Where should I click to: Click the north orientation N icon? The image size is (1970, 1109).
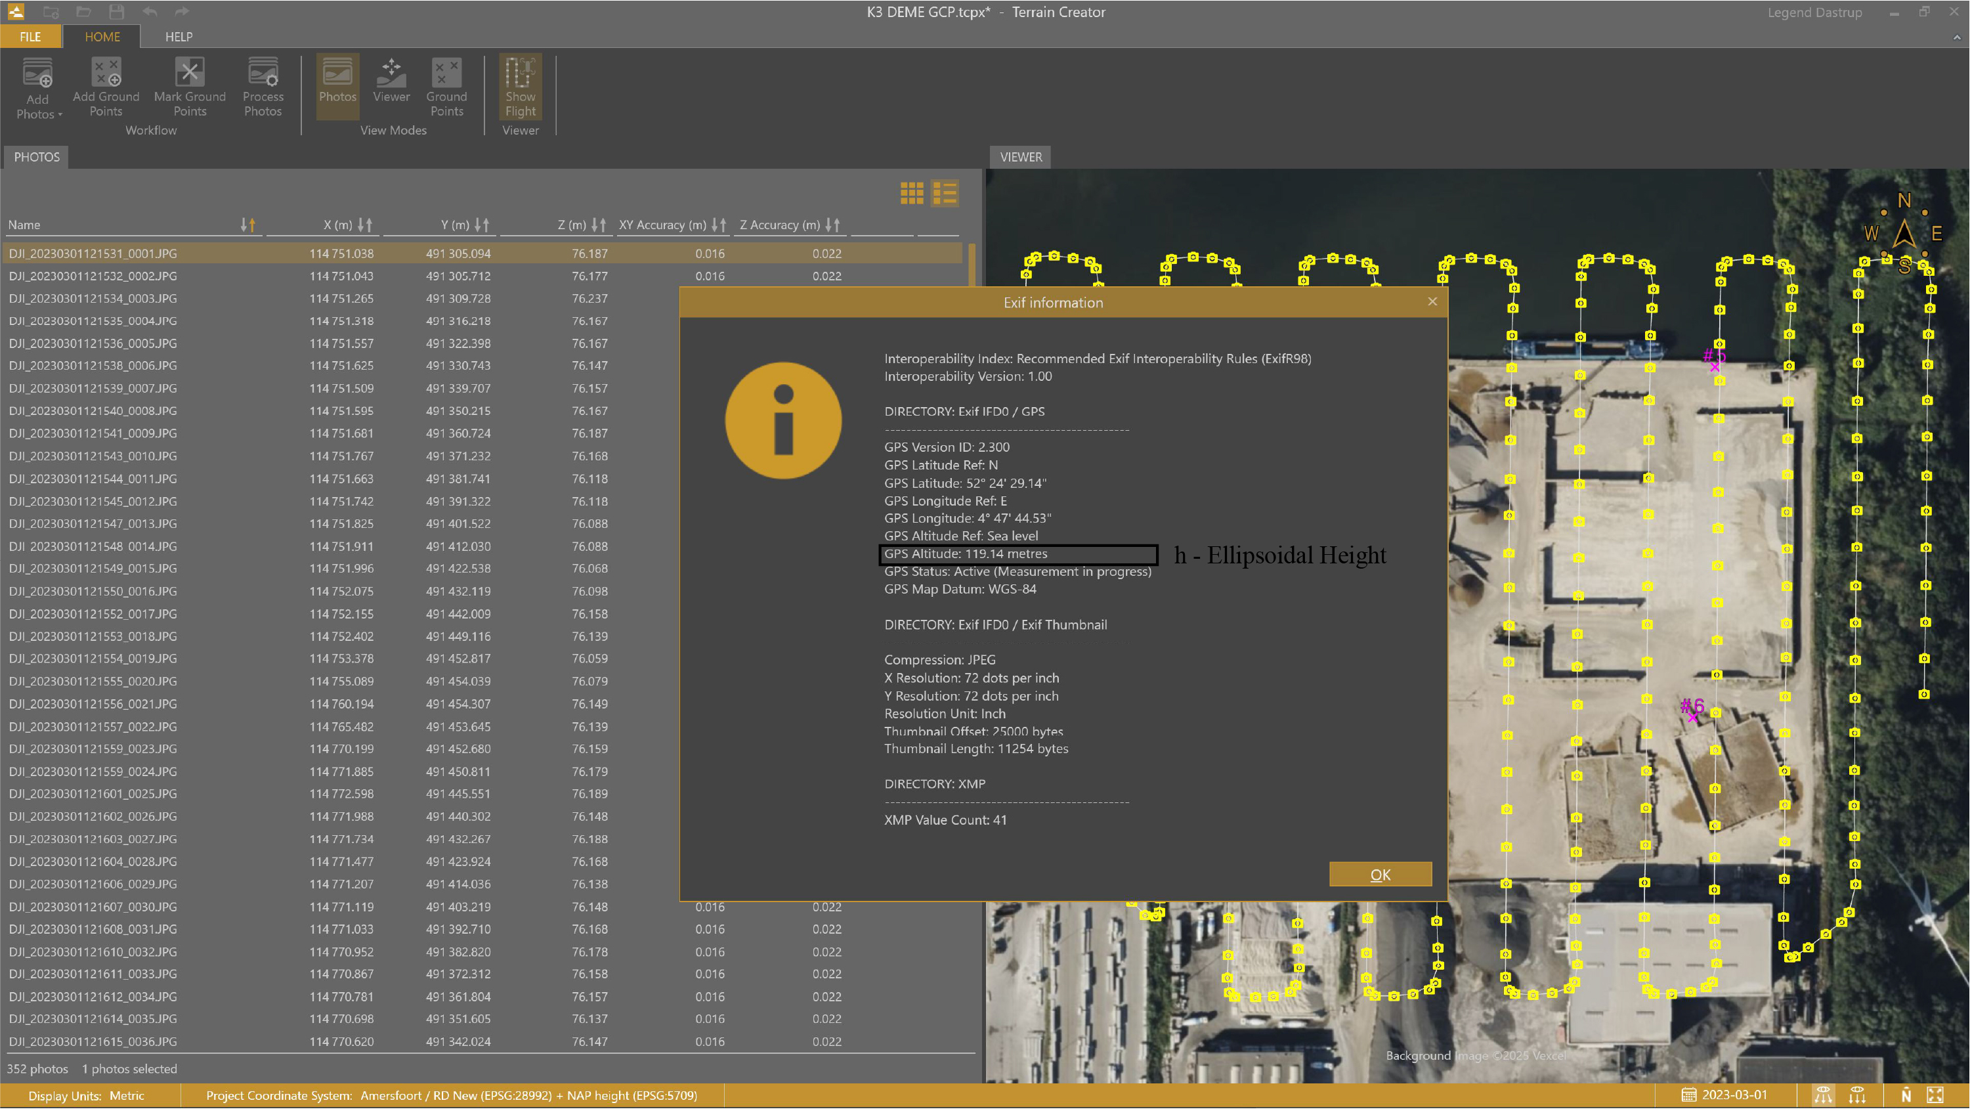1906,1095
